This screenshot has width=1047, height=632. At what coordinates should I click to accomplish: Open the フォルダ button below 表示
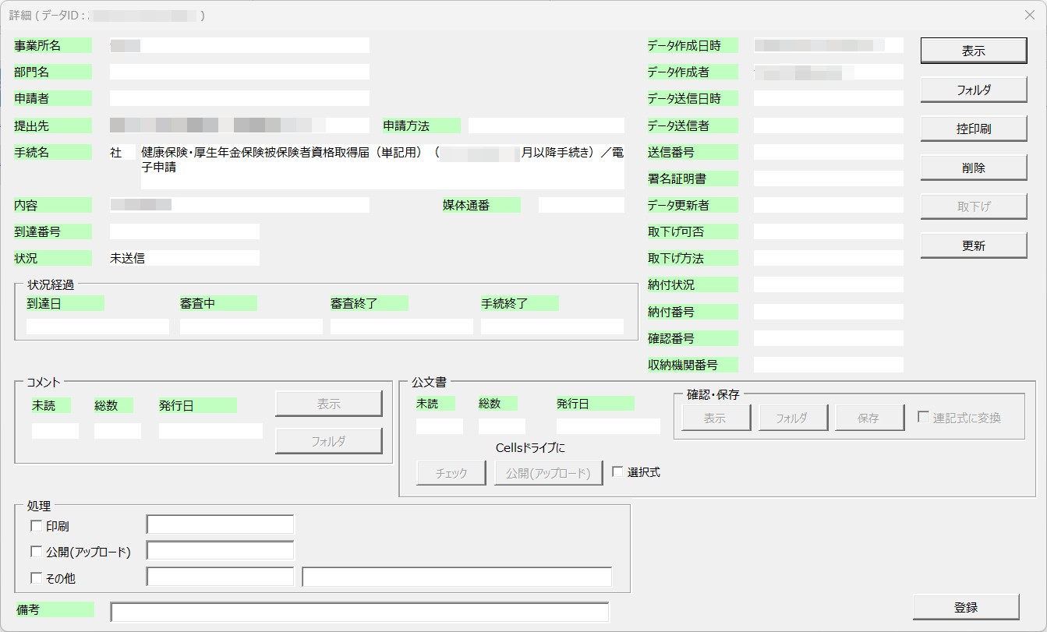pyautogui.click(x=974, y=90)
